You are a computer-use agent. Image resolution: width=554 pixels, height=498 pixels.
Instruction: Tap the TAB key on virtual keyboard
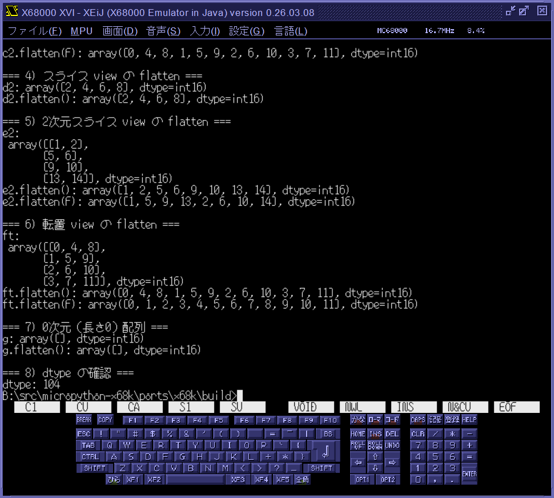click(x=89, y=445)
